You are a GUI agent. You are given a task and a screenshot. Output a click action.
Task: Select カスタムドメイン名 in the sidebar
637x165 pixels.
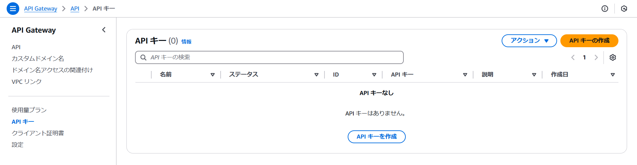tap(38, 59)
